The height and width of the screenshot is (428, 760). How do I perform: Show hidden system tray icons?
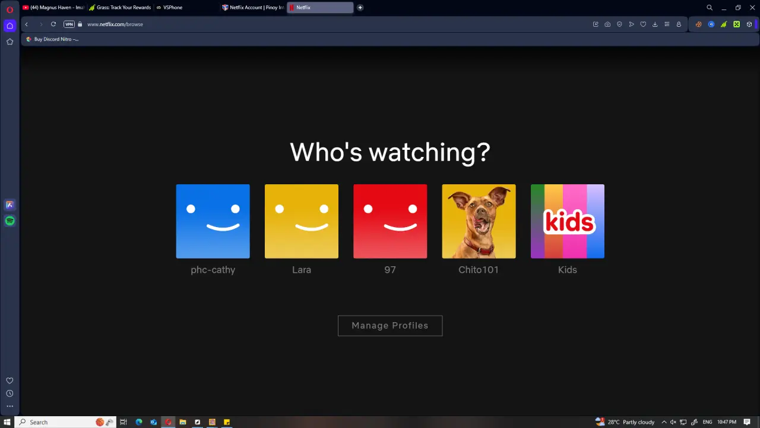point(664,422)
